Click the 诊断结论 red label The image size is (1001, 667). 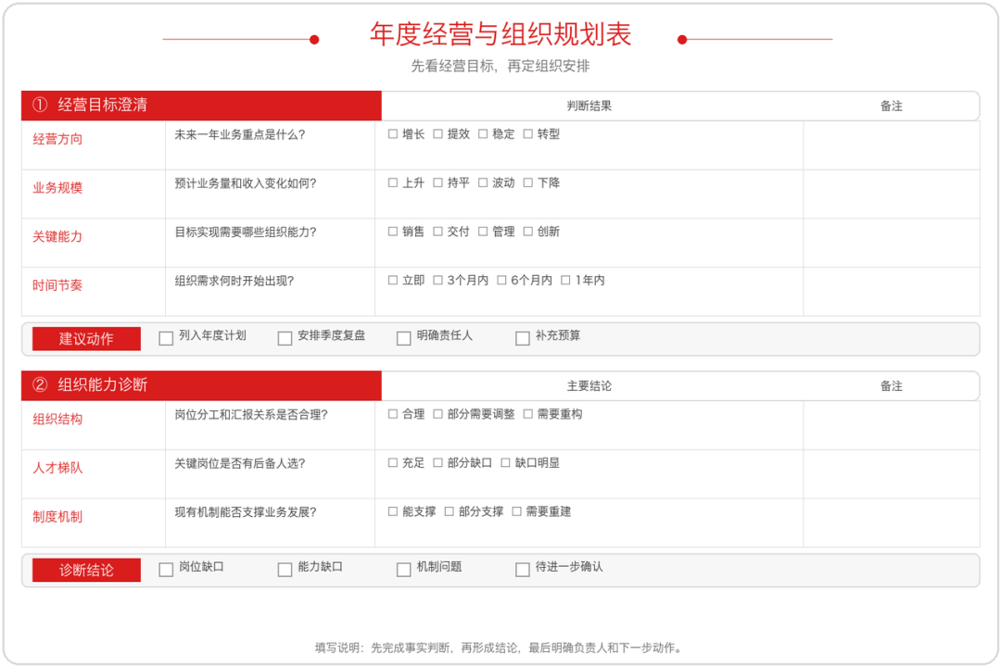86,570
